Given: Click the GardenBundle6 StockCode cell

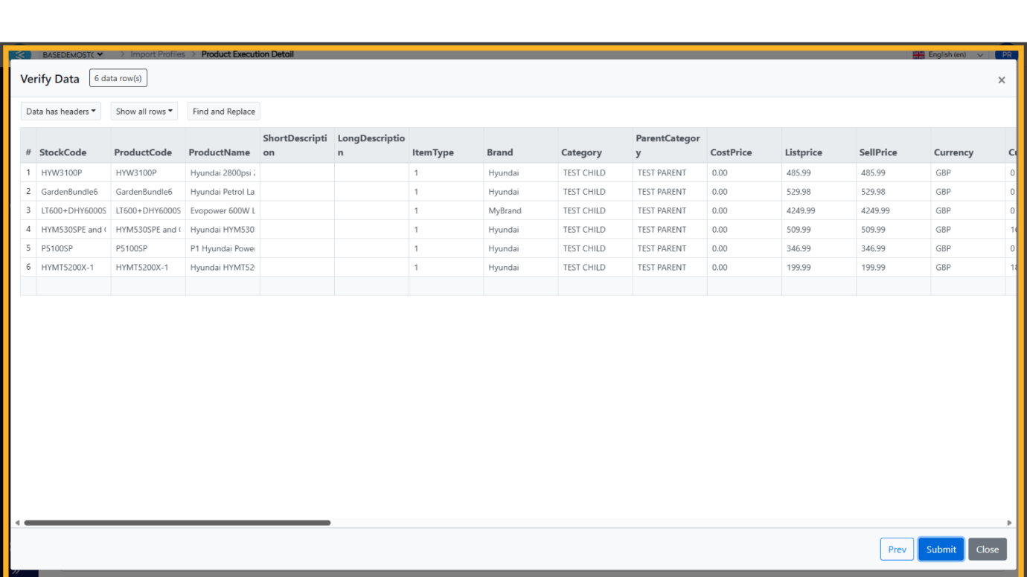Looking at the screenshot, I should [x=70, y=192].
